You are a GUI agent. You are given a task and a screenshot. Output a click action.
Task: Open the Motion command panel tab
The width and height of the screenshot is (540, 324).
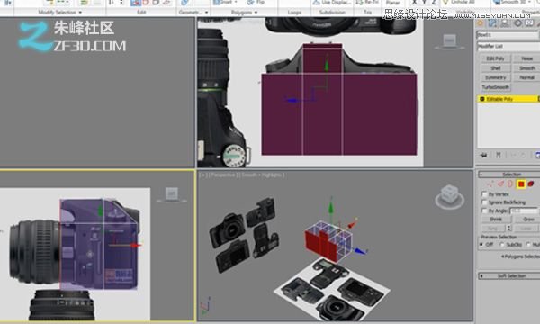pyautogui.click(x=517, y=23)
